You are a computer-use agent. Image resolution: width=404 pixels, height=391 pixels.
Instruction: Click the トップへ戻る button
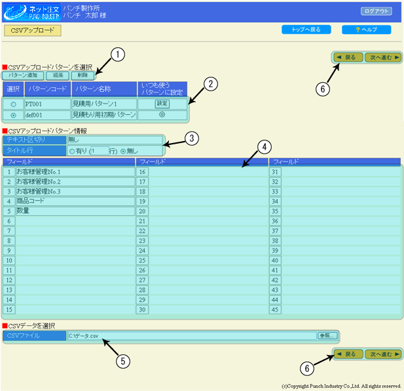306,30
